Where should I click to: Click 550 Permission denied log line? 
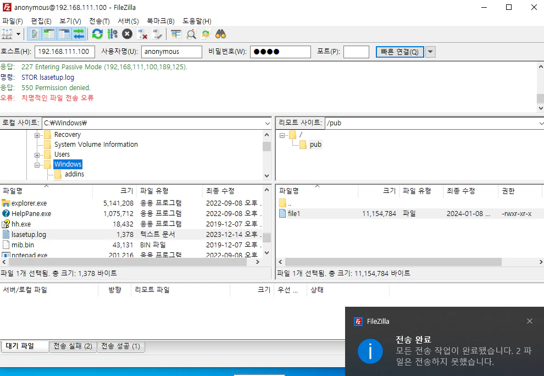point(55,87)
